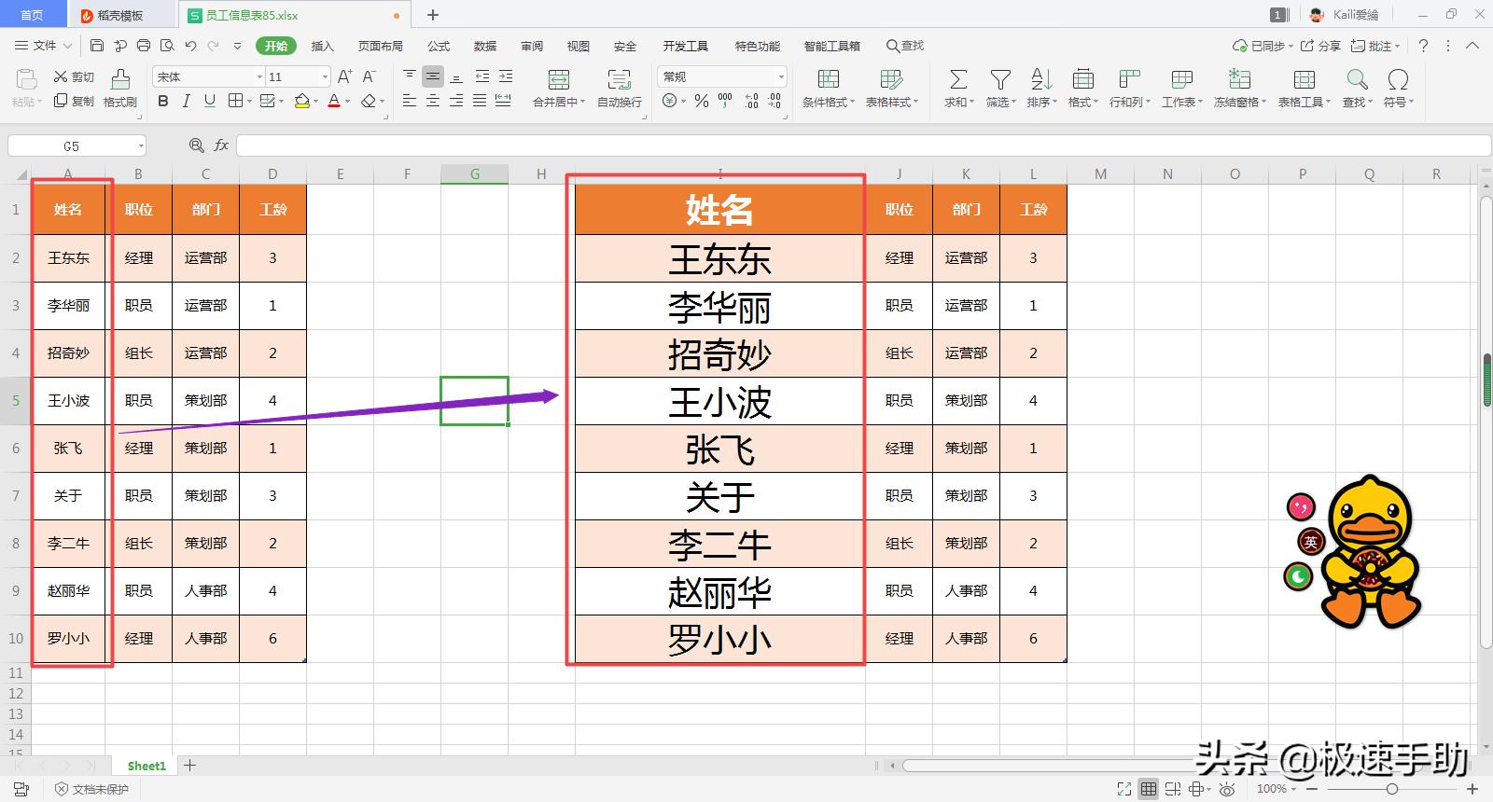Open the borders dropdown arrow
The height and width of the screenshot is (802, 1493).
point(249,101)
